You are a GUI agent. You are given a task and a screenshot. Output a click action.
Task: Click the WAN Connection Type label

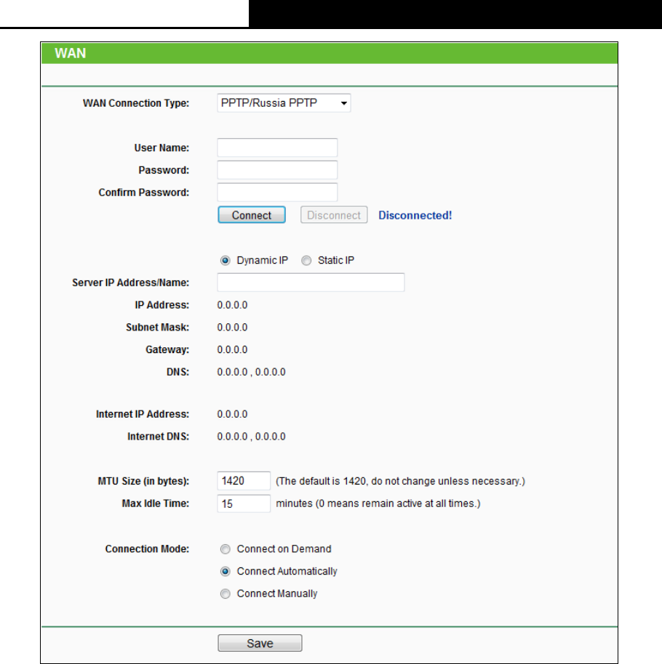click(136, 103)
